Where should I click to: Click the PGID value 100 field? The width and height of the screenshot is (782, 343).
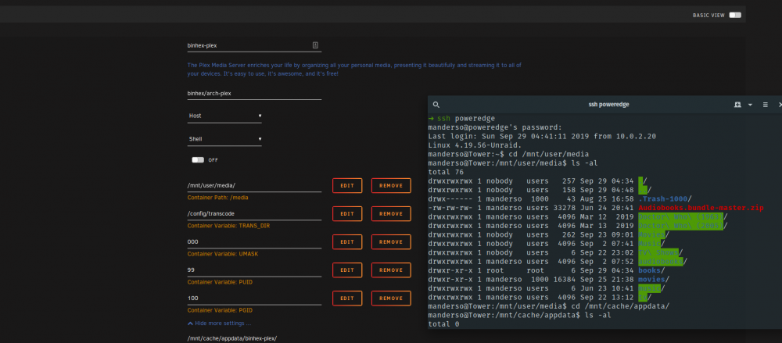pos(254,298)
